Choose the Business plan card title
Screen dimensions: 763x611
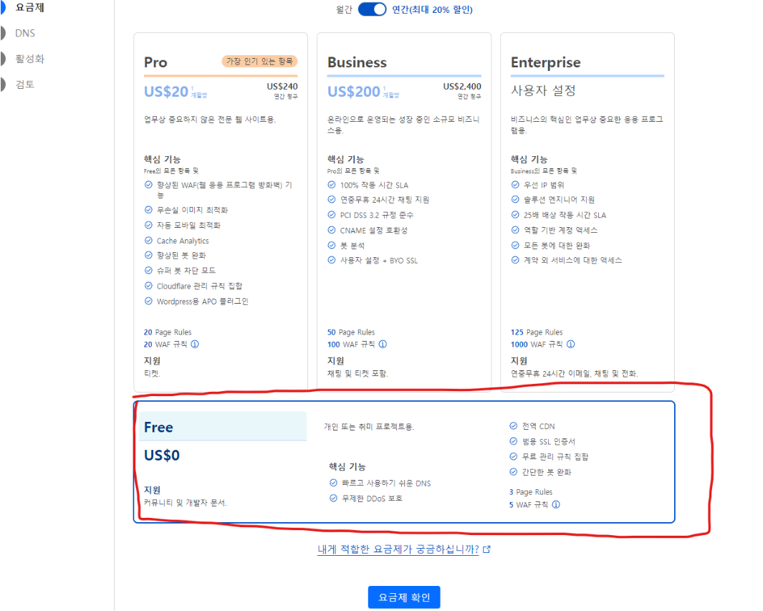click(357, 62)
